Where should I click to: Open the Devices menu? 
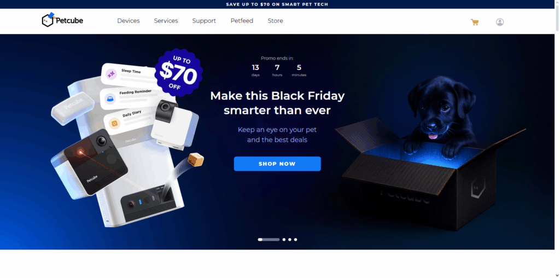(128, 21)
